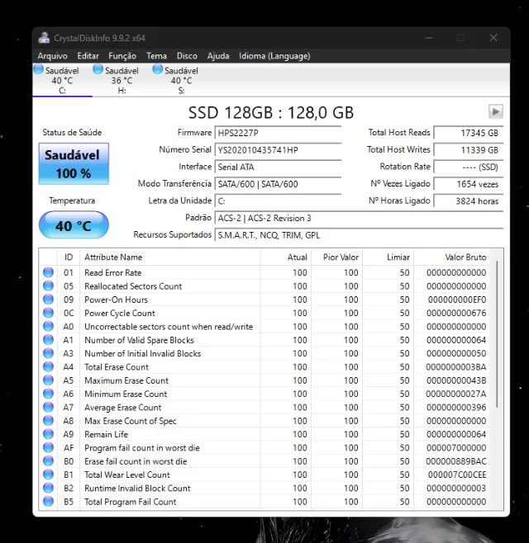The height and width of the screenshot is (543, 529).
Task: Click the drive letter field C:
Action: (x=278, y=201)
